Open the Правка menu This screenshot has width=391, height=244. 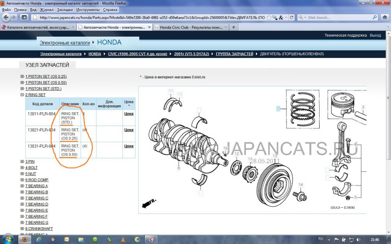click(20, 10)
